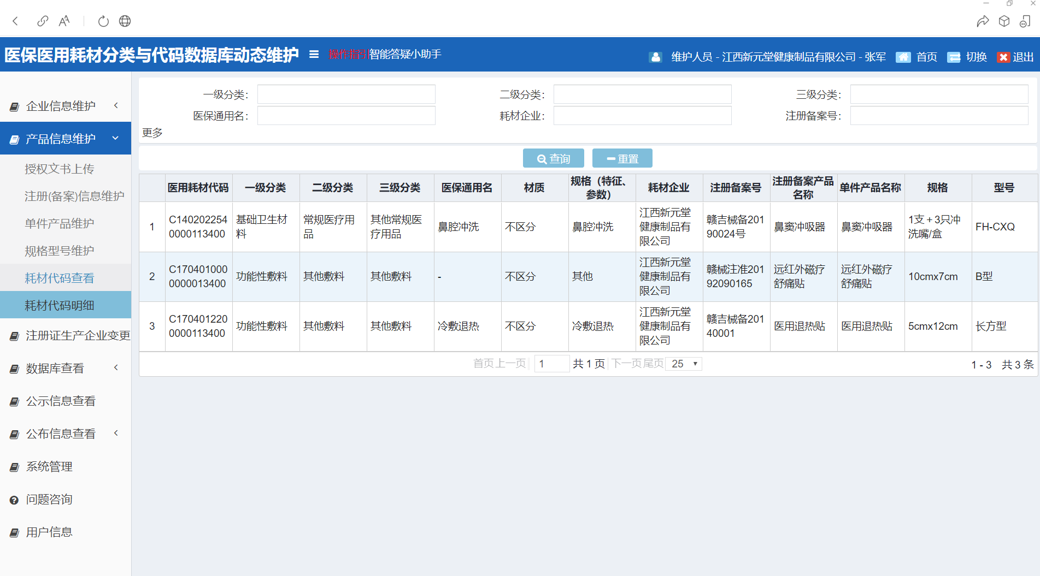
Task: Open 耗材代码查看 in the sidebar
Action: 60,278
